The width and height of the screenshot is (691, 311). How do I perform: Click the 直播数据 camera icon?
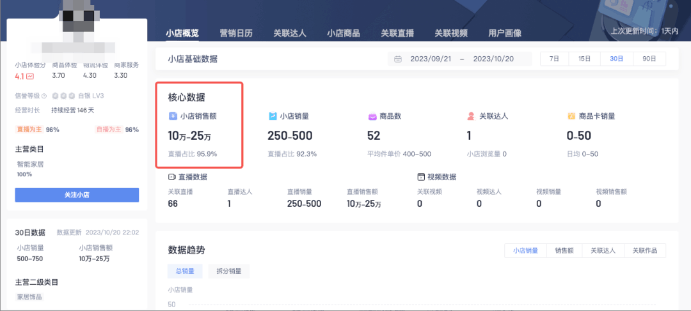click(x=172, y=177)
